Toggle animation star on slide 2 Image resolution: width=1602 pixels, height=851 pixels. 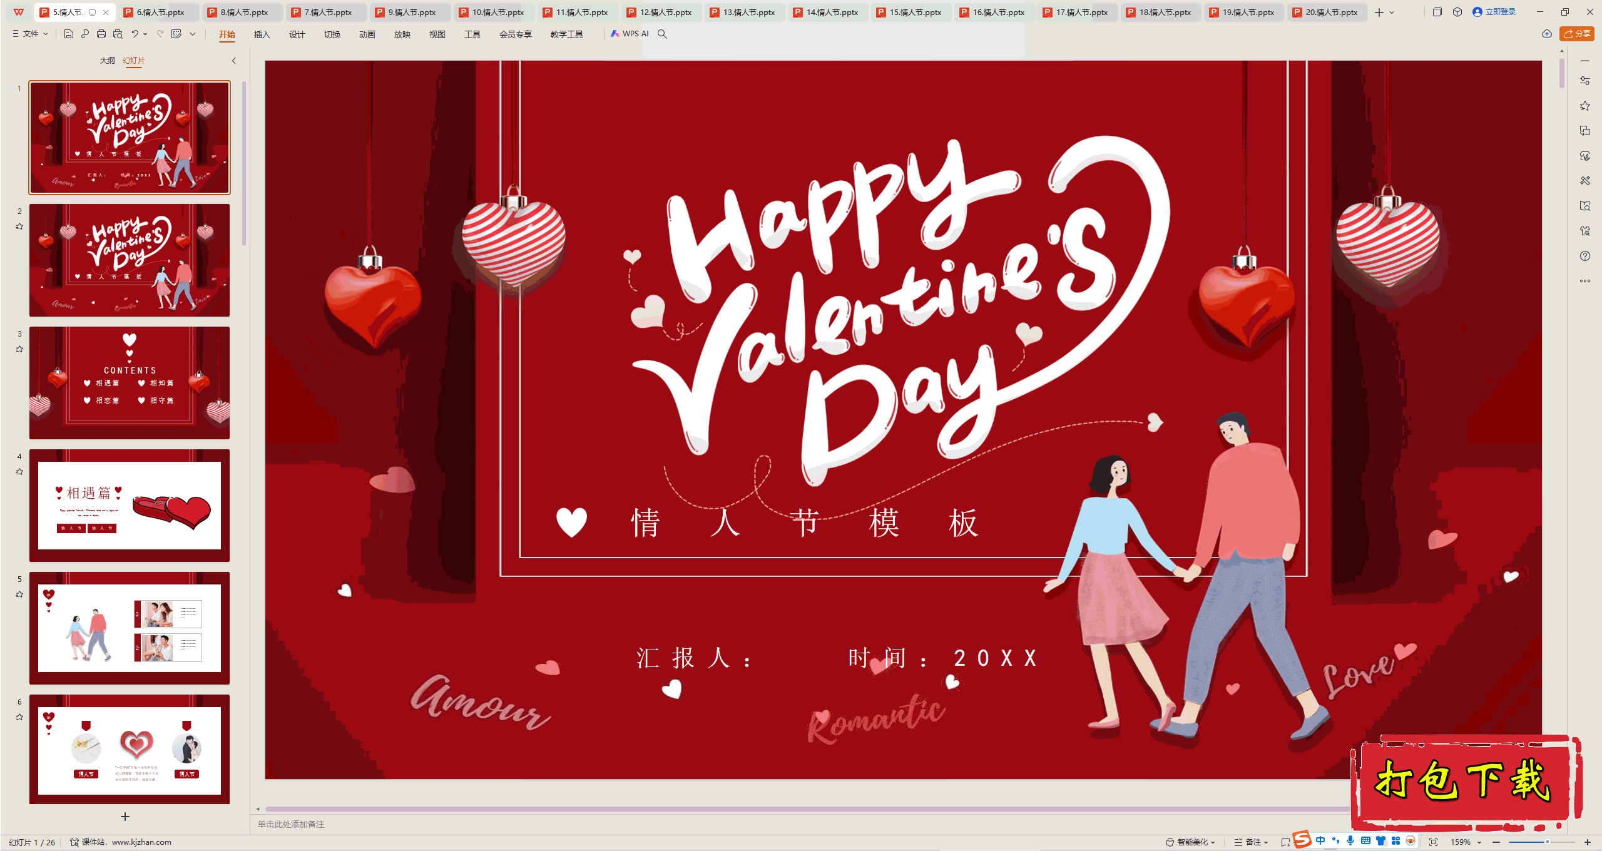pyautogui.click(x=19, y=227)
